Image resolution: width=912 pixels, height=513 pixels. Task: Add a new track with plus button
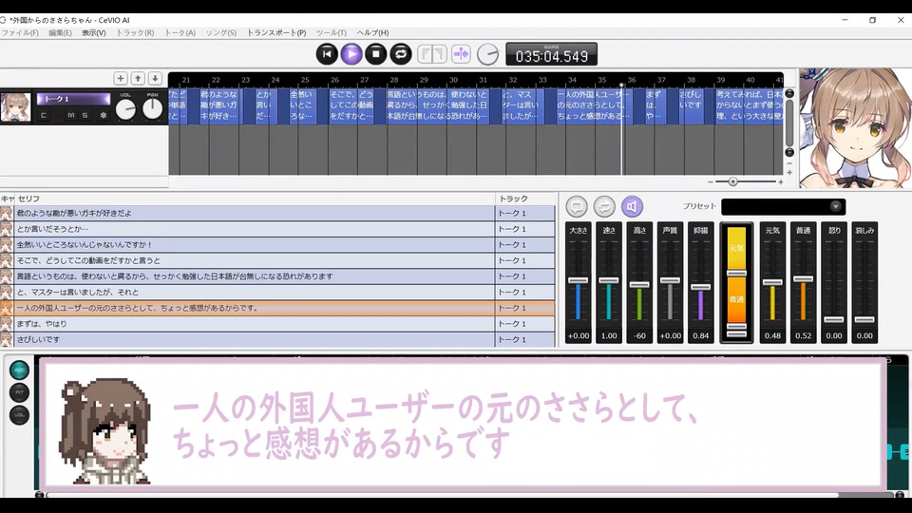[x=121, y=78]
